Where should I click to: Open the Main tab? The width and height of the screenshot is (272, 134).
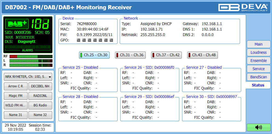tap(258, 44)
